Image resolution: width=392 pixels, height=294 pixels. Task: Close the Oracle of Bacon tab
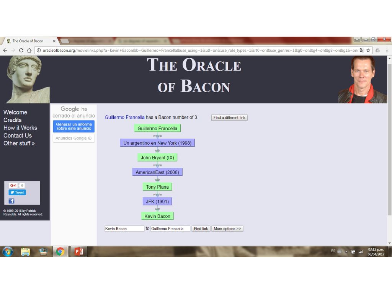click(x=54, y=41)
